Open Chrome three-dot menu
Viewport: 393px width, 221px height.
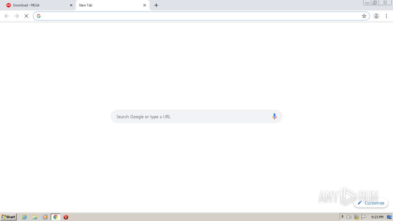click(387, 16)
